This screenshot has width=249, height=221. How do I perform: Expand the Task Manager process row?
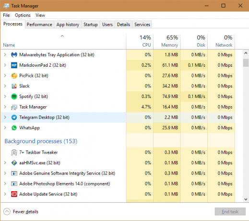5,107
